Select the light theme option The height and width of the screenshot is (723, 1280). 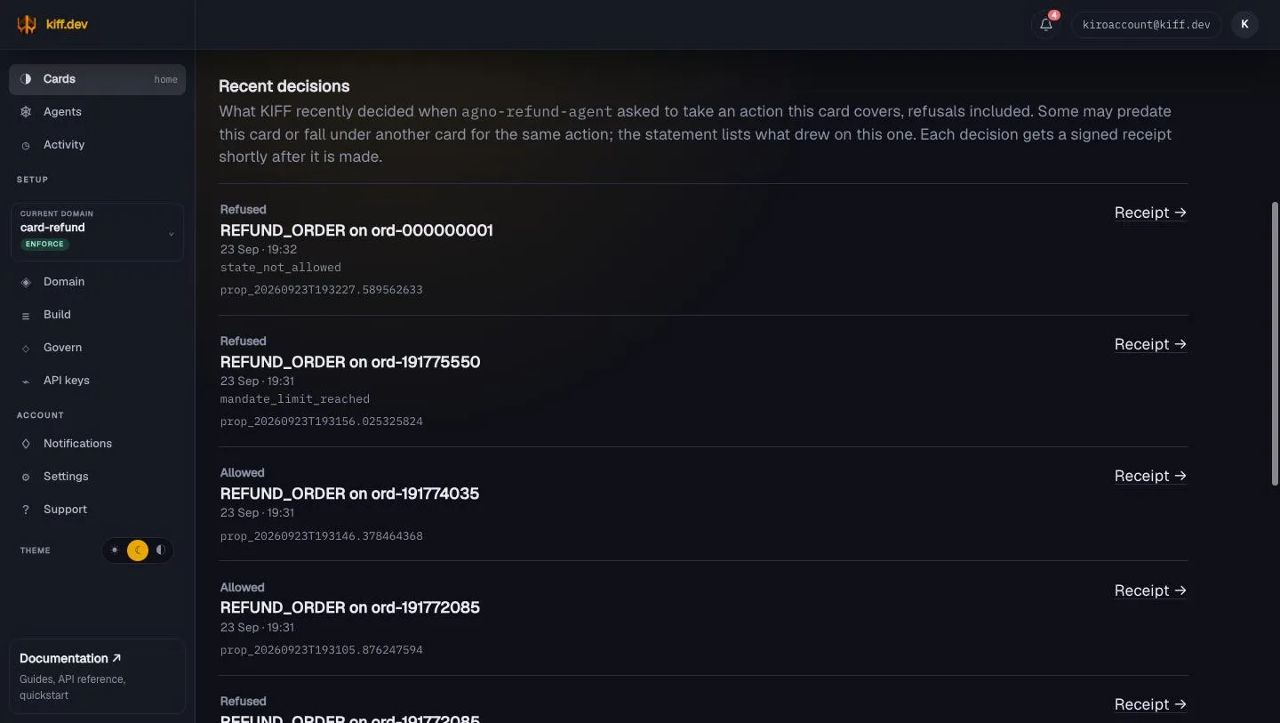click(115, 550)
